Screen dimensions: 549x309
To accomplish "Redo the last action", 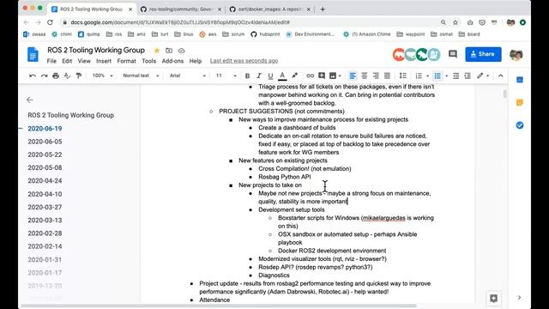I will [x=44, y=76].
